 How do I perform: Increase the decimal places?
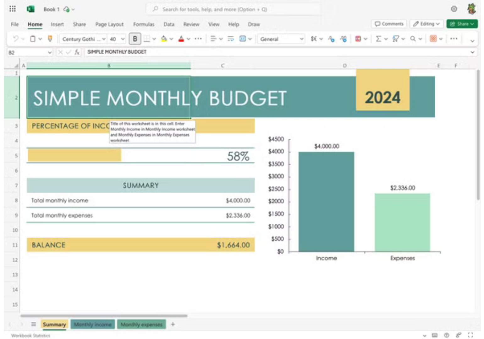331,39
